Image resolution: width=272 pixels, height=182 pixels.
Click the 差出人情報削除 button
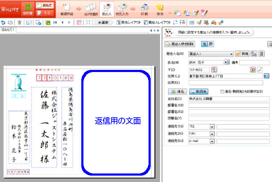pyautogui.click(x=181, y=44)
